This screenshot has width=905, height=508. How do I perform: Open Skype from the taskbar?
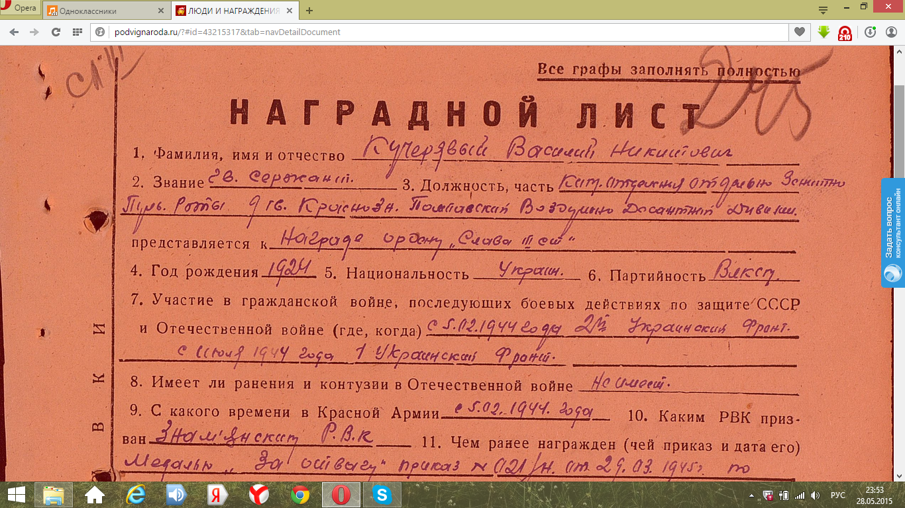pyautogui.click(x=381, y=494)
